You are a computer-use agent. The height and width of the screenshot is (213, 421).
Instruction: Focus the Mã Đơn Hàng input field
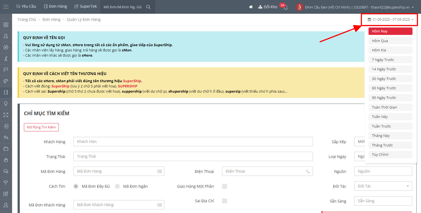(119, 171)
